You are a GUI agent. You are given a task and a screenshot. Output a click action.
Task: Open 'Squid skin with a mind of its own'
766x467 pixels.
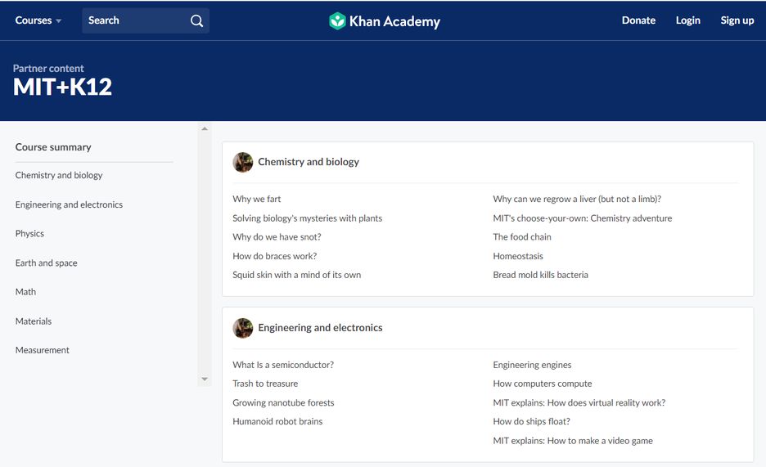coord(296,275)
